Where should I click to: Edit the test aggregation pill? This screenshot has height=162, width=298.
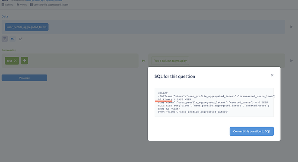10,61
